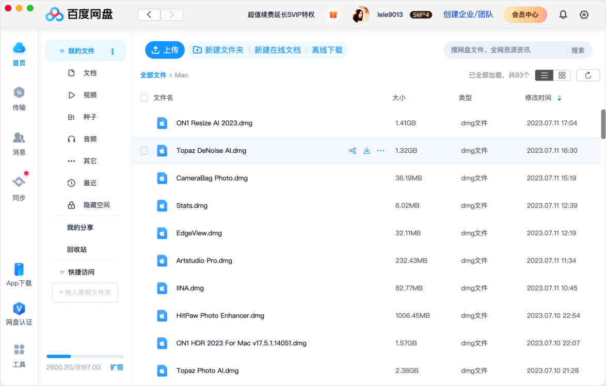
Task: Go back with the left arrow button
Action: [x=149, y=14]
